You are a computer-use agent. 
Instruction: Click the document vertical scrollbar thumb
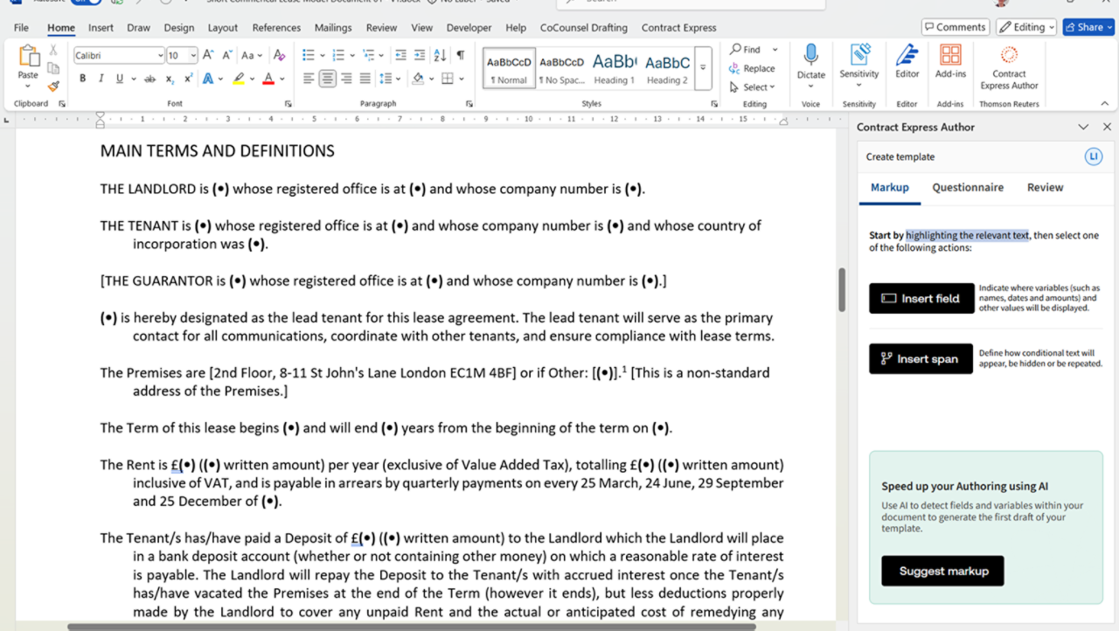[x=842, y=289]
